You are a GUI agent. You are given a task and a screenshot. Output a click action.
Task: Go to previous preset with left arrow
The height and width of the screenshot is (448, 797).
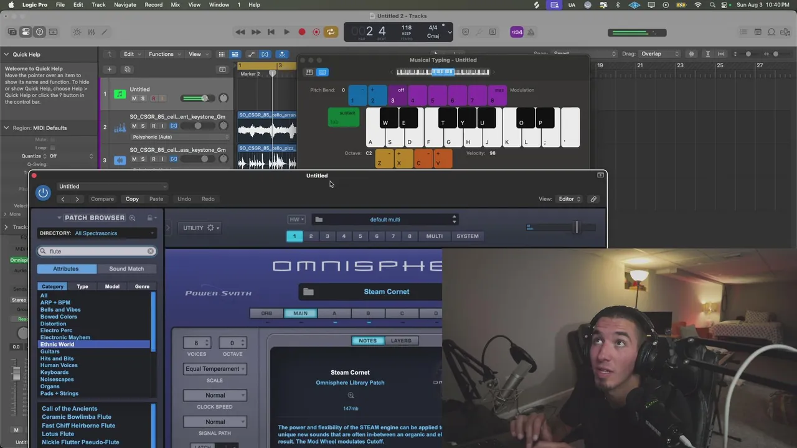click(x=63, y=199)
